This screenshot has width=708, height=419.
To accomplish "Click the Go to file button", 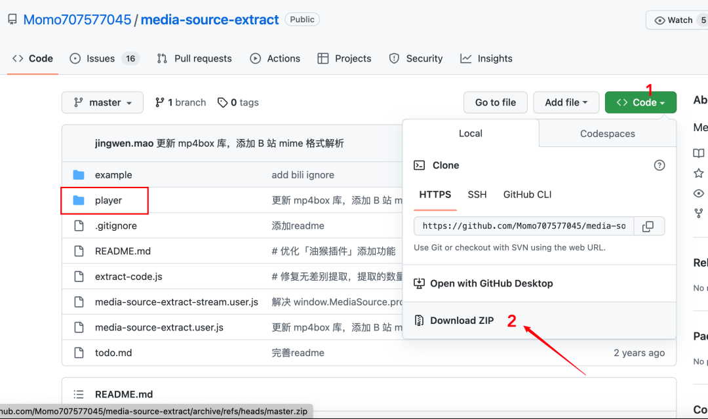I will pyautogui.click(x=496, y=102).
